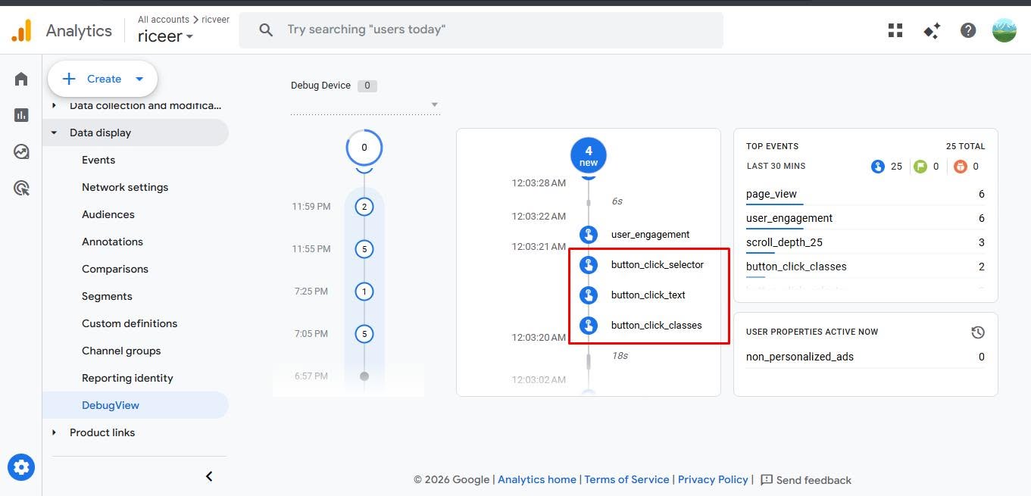Select non_personalized_ads user property
This screenshot has height=496, width=1031.
click(865, 357)
